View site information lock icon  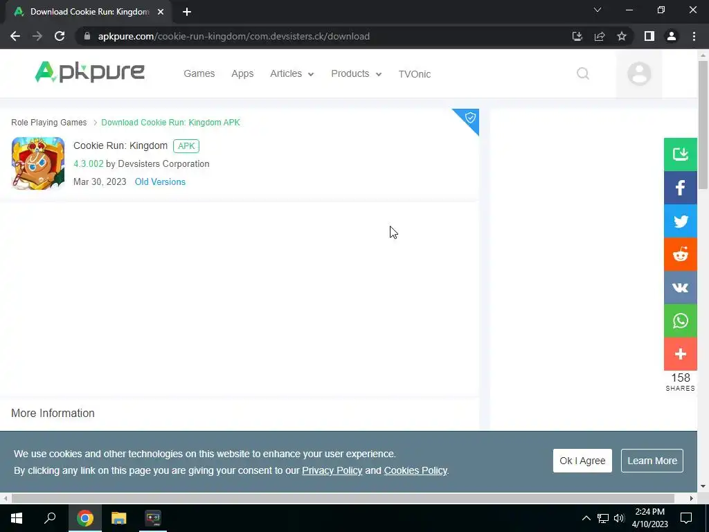coord(87,36)
